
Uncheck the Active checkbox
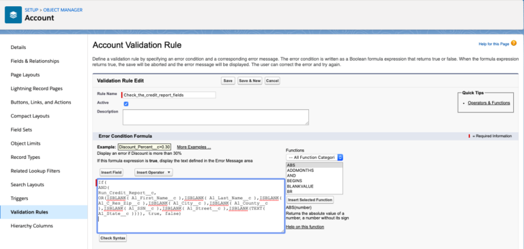[x=126, y=104]
